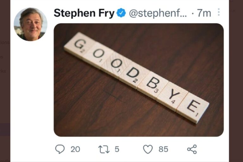The image size is (243, 162).
Task: Click the @stephenf... handle
Action: (158, 13)
